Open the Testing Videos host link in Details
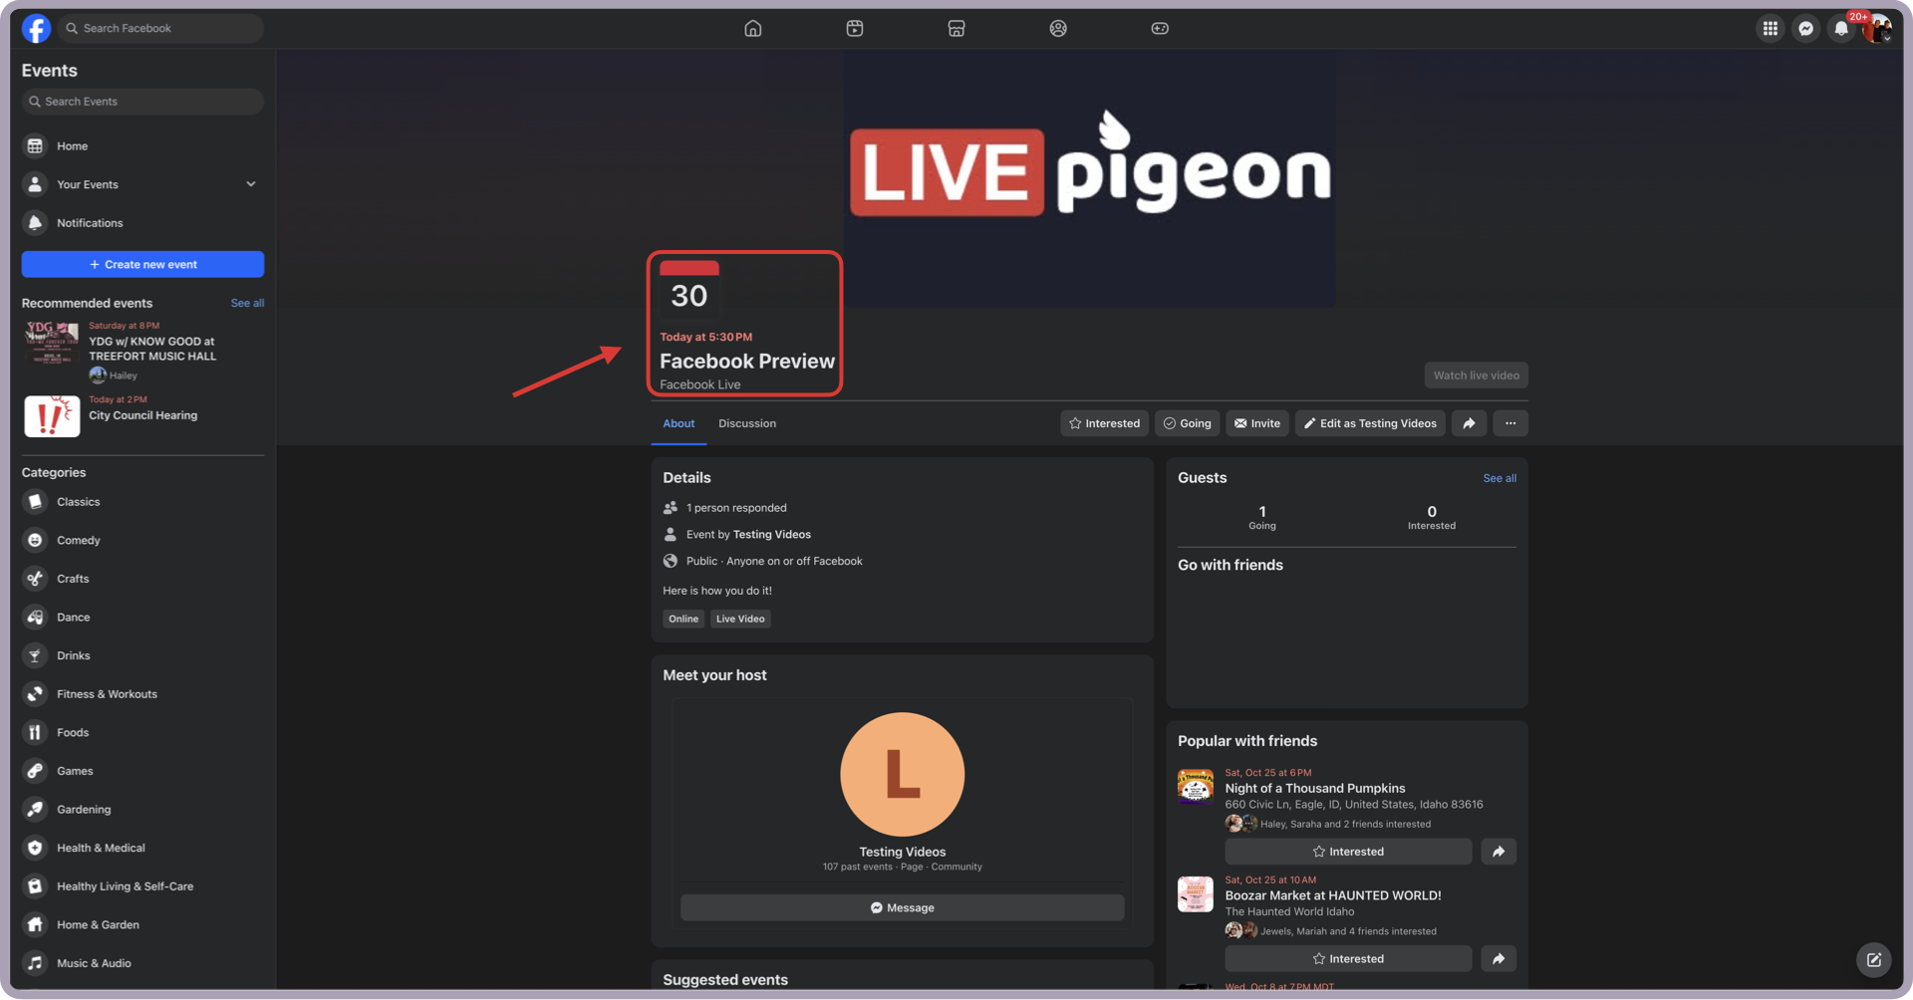Image resolution: width=1913 pixels, height=1000 pixels. click(x=772, y=535)
